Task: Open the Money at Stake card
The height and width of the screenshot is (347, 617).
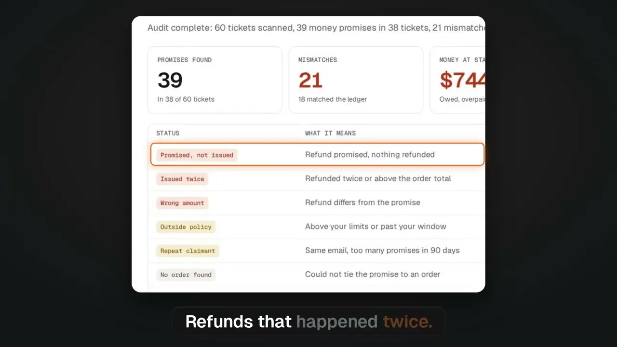Action: pyautogui.click(x=457, y=80)
